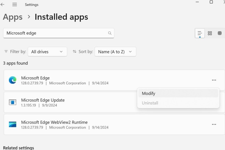Screen dimensions: 225x150
Task: Expand the Sort by Name dropdown
Action: (x=115, y=52)
